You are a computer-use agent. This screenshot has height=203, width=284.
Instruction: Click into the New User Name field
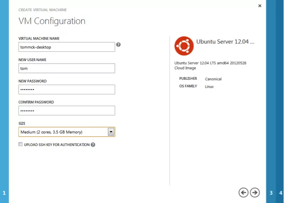coord(67,69)
